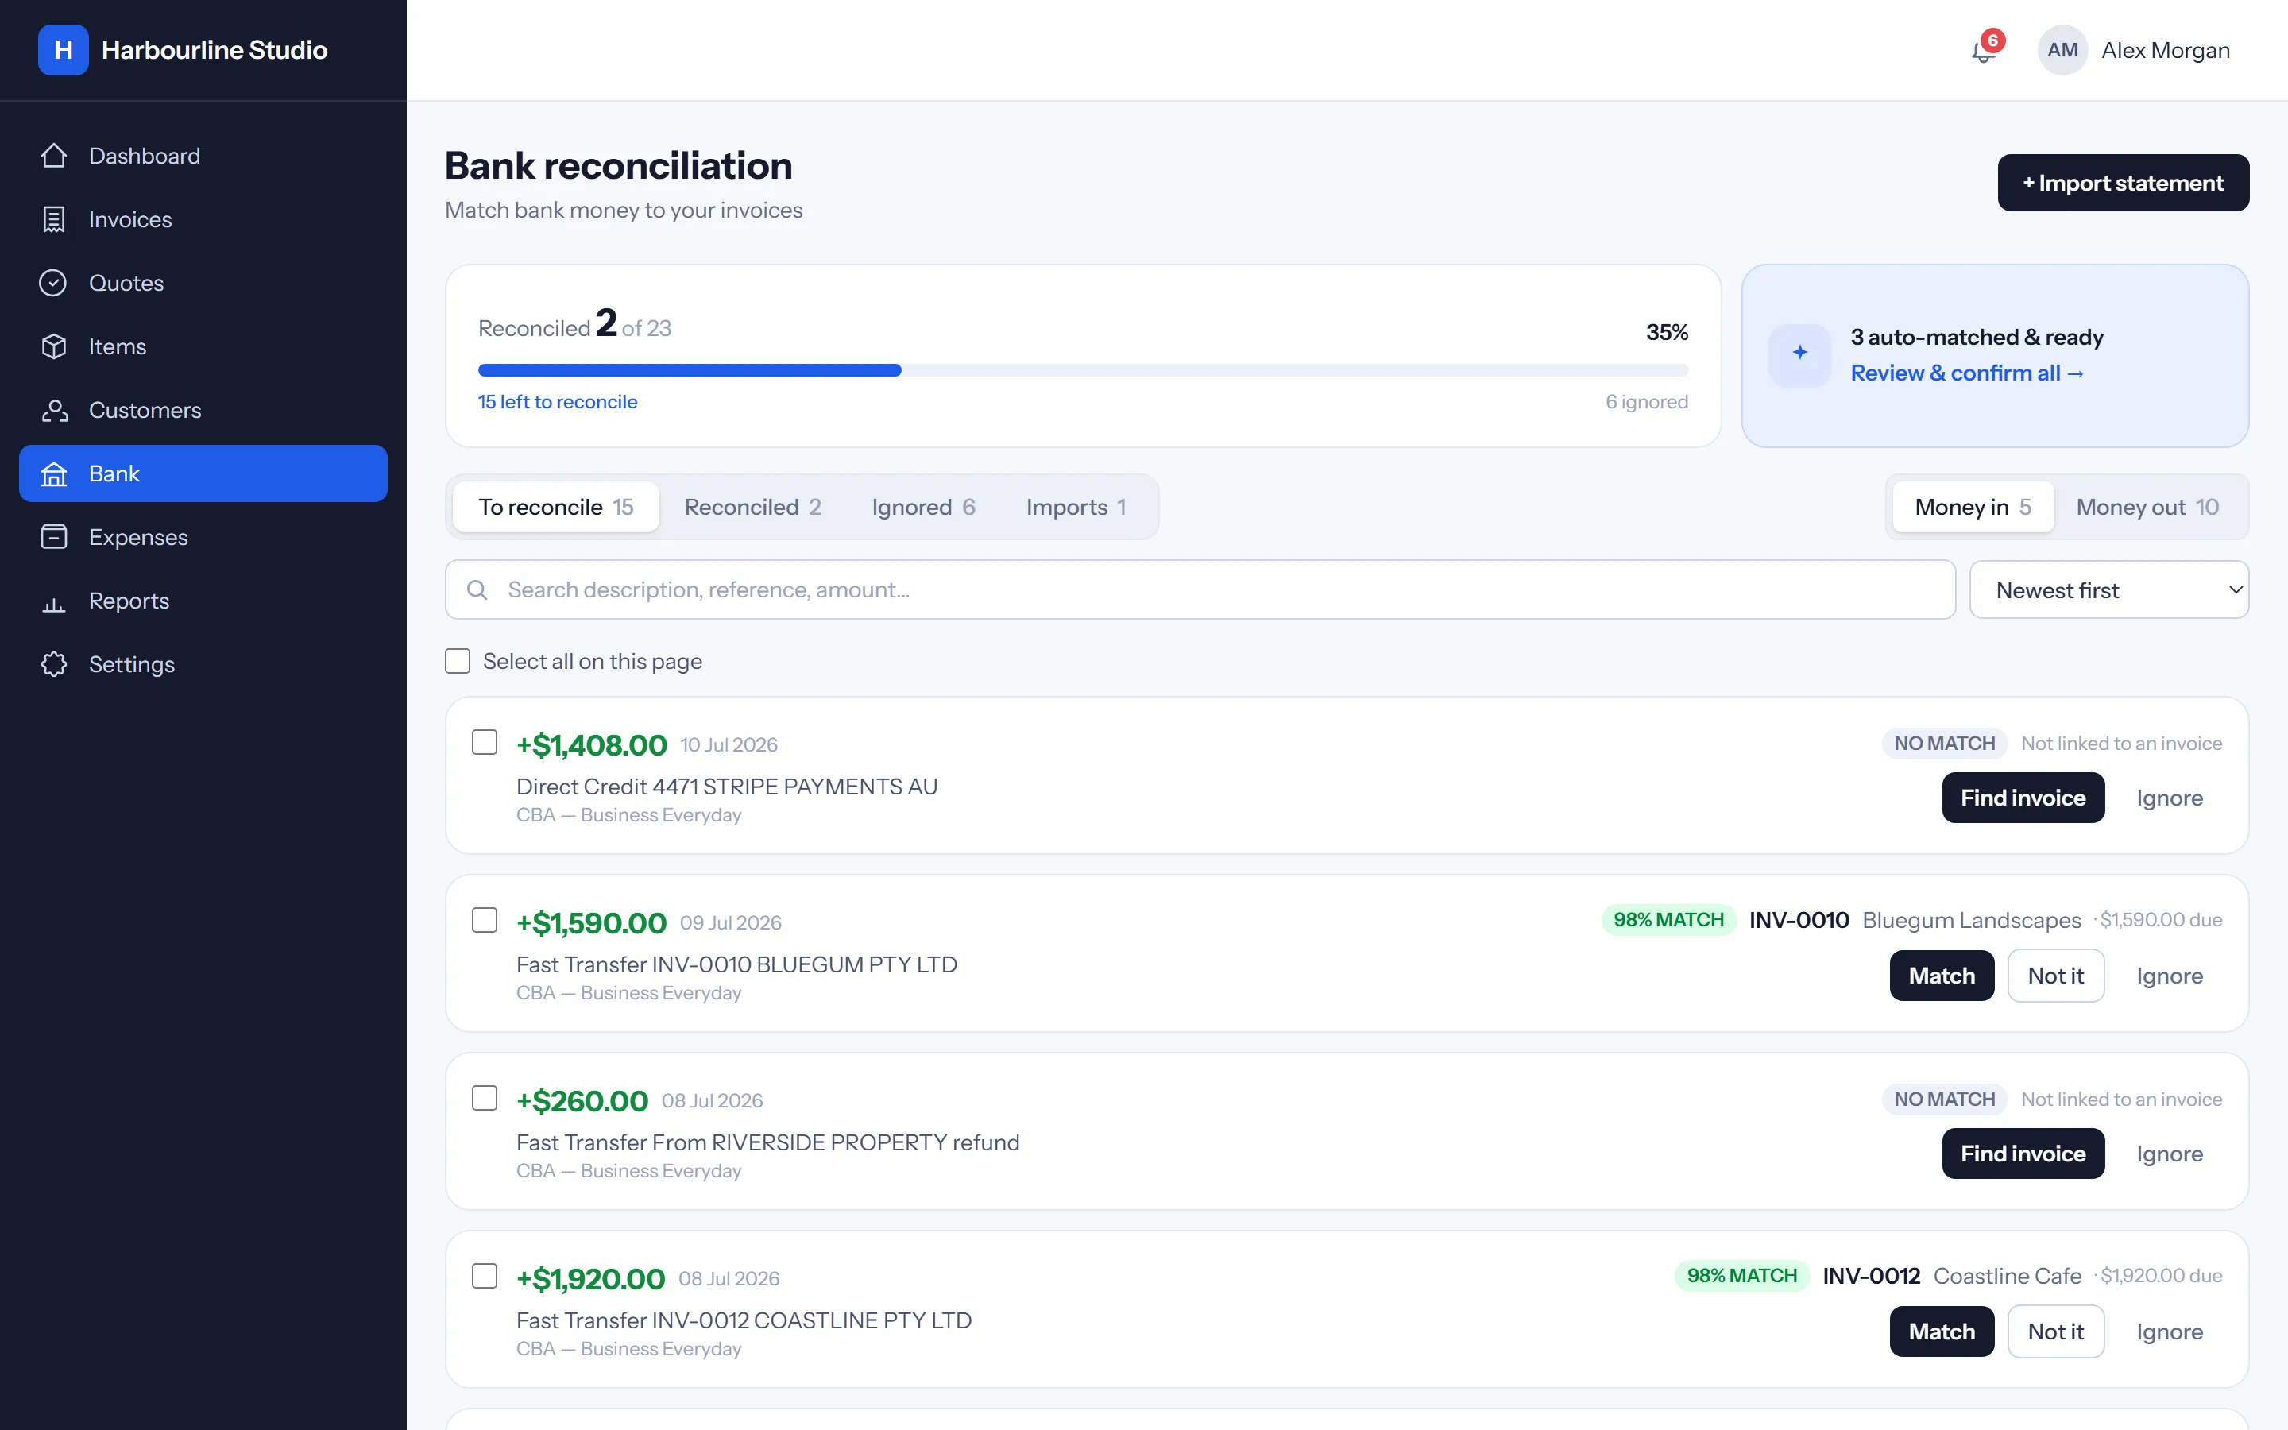Image resolution: width=2288 pixels, height=1430 pixels.
Task: Click the AM user avatar
Action: 2062,50
